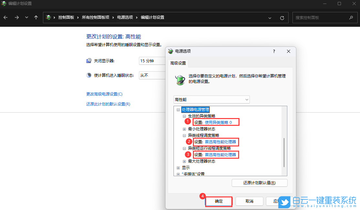Viewport: 360px width, 210px height.
Task: Click the forward navigation arrow
Action: tap(16, 17)
